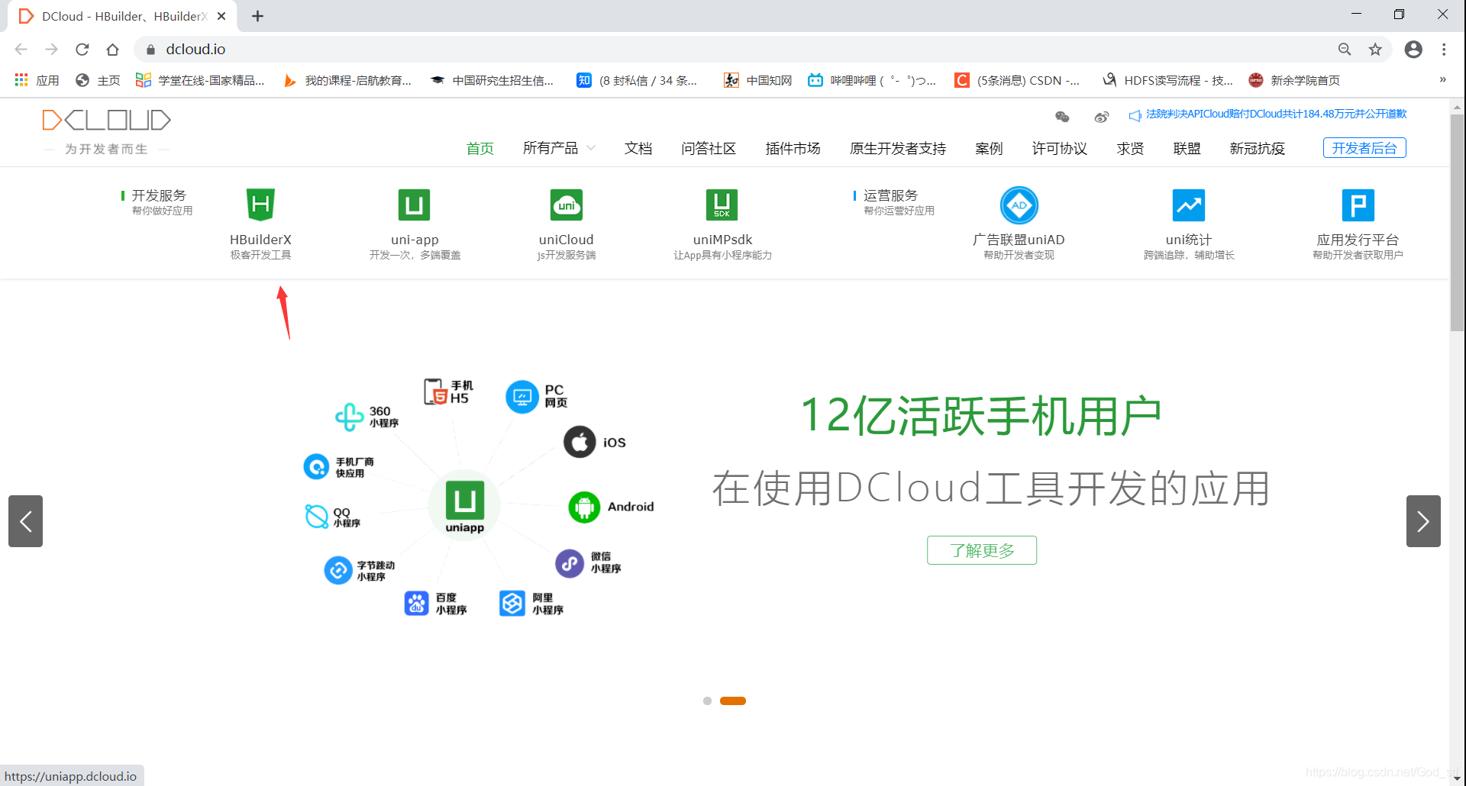Open the 文档 nav item
The image size is (1466, 786).
pos(638,148)
